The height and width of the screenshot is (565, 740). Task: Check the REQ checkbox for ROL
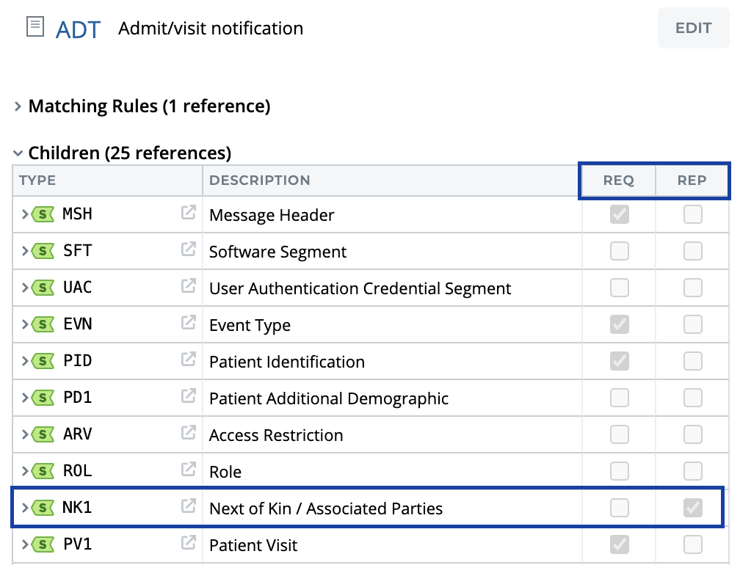(620, 470)
